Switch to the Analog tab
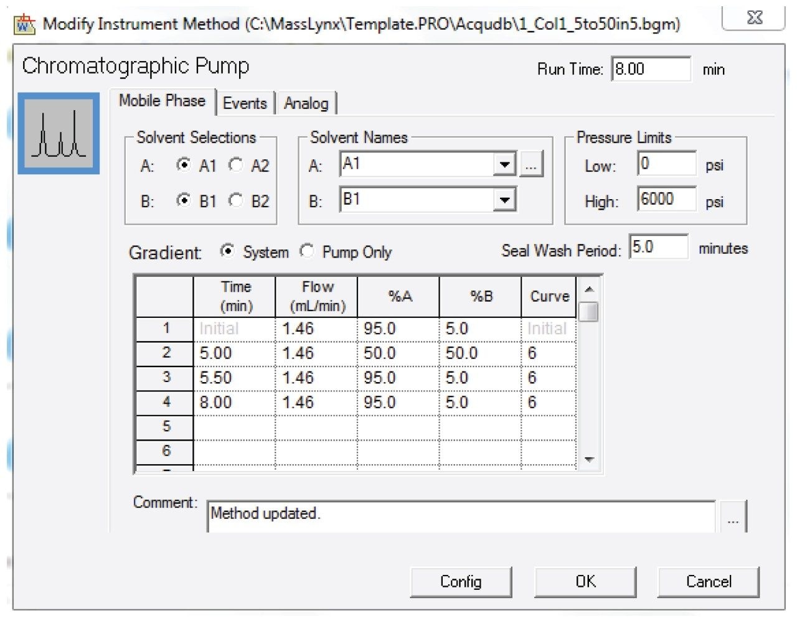This screenshot has height=621, width=797. pos(306,103)
